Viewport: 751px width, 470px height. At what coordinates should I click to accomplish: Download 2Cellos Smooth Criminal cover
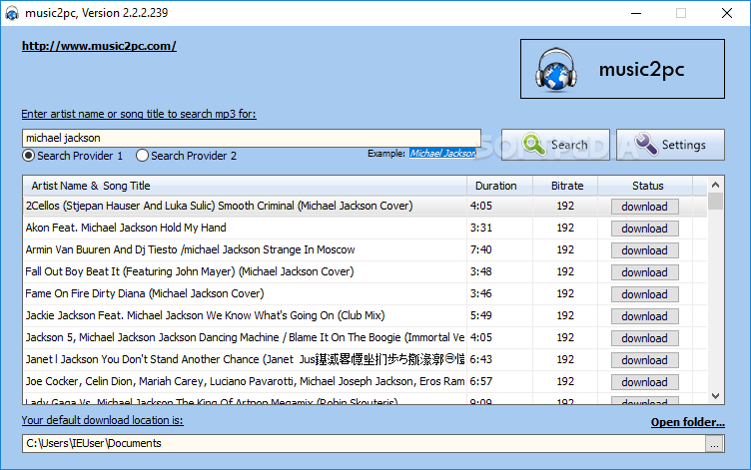(x=645, y=207)
